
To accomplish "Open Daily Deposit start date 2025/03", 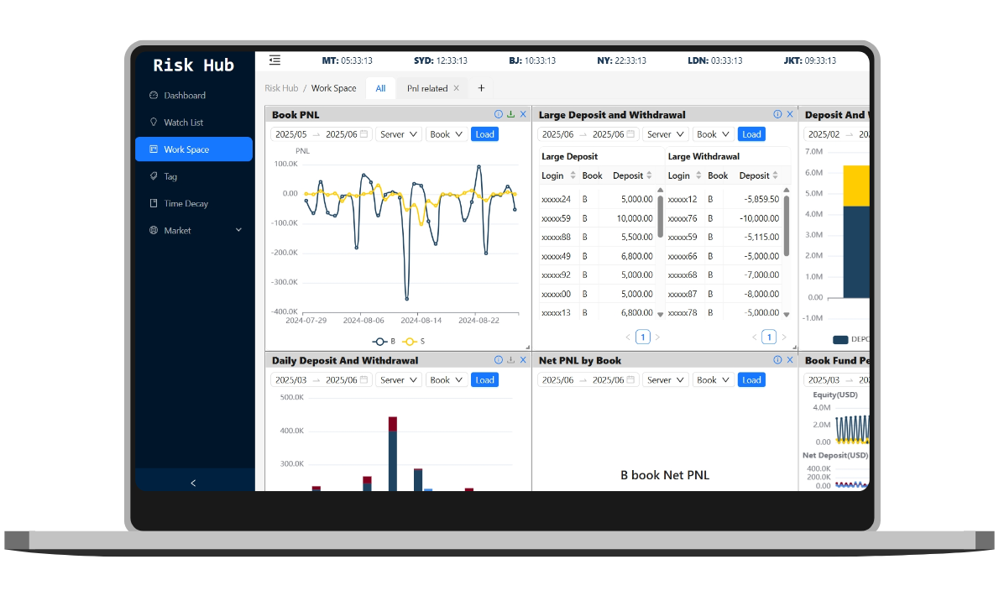I will pos(291,380).
